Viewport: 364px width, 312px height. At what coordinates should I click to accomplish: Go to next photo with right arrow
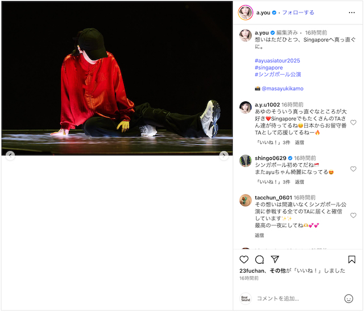224,155
